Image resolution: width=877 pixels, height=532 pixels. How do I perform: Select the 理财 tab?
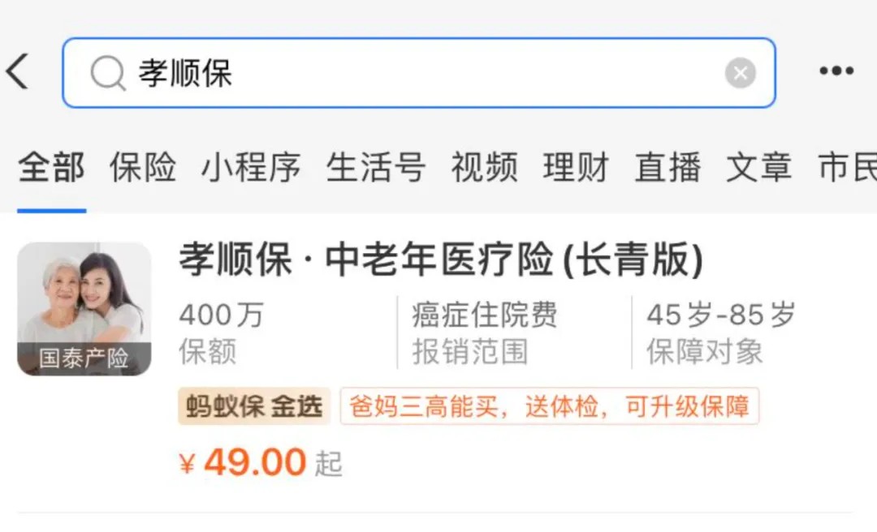(x=576, y=167)
